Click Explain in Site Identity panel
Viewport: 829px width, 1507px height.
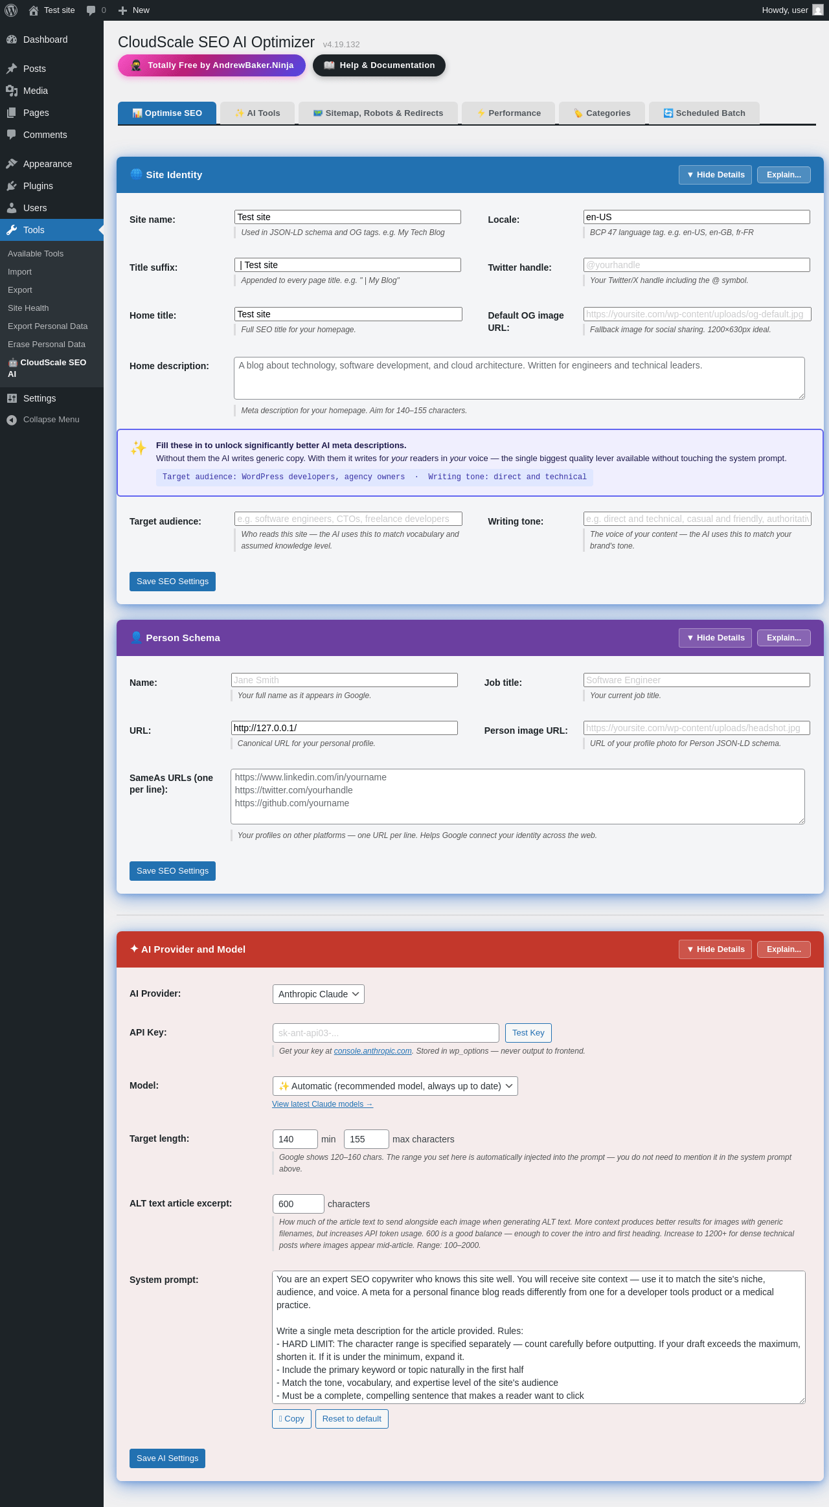click(x=784, y=175)
